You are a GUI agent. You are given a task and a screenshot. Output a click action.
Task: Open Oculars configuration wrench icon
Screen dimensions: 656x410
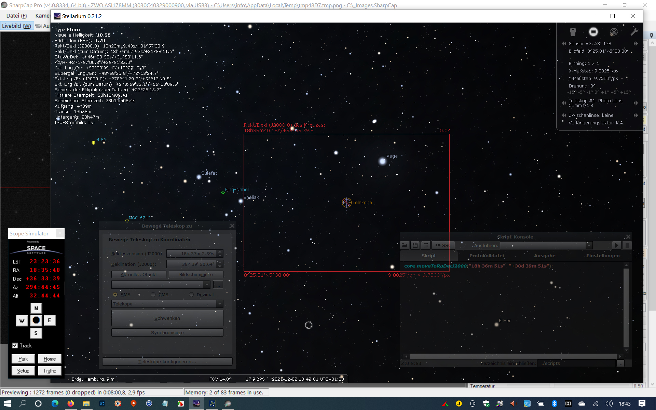click(x=634, y=32)
